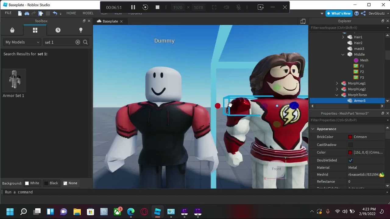Expand the MorphLeg1 tree node
The height and width of the screenshot is (219, 390).
337,83
